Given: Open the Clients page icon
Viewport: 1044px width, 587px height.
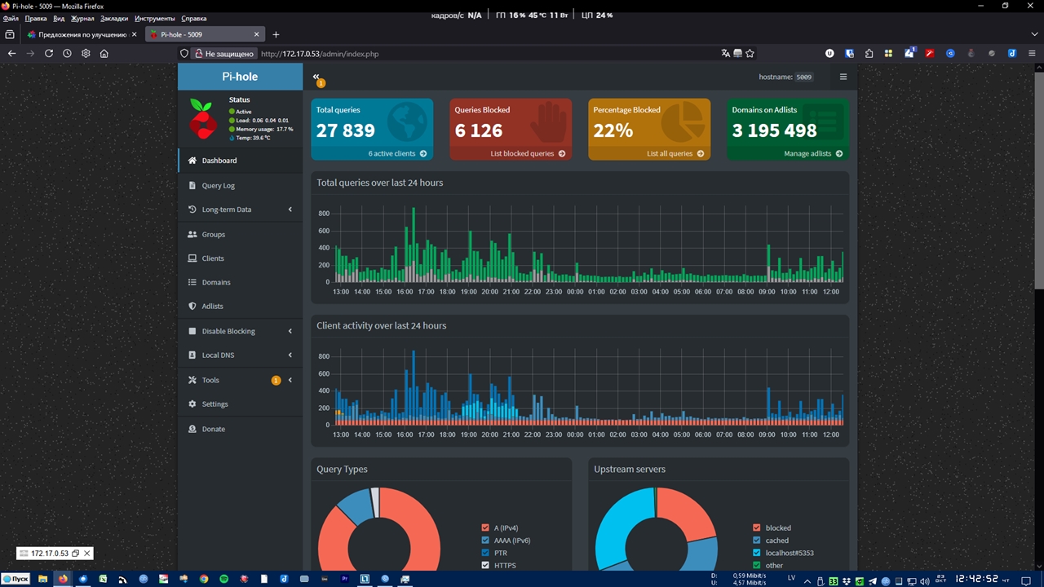Looking at the screenshot, I should coord(192,258).
